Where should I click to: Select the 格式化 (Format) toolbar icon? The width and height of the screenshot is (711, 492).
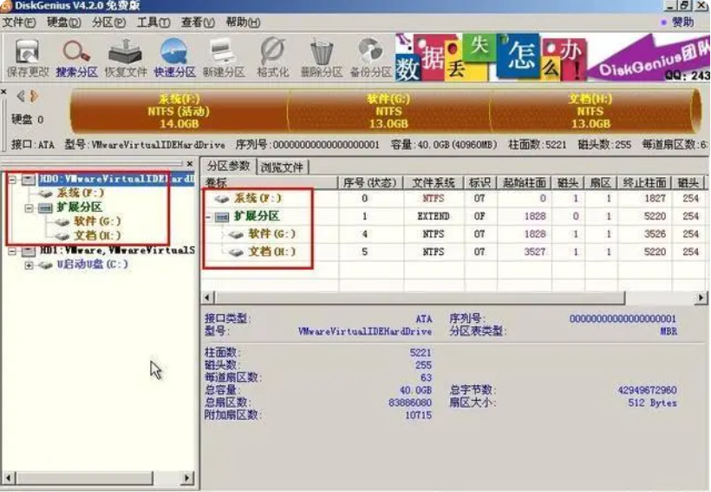pos(272,57)
